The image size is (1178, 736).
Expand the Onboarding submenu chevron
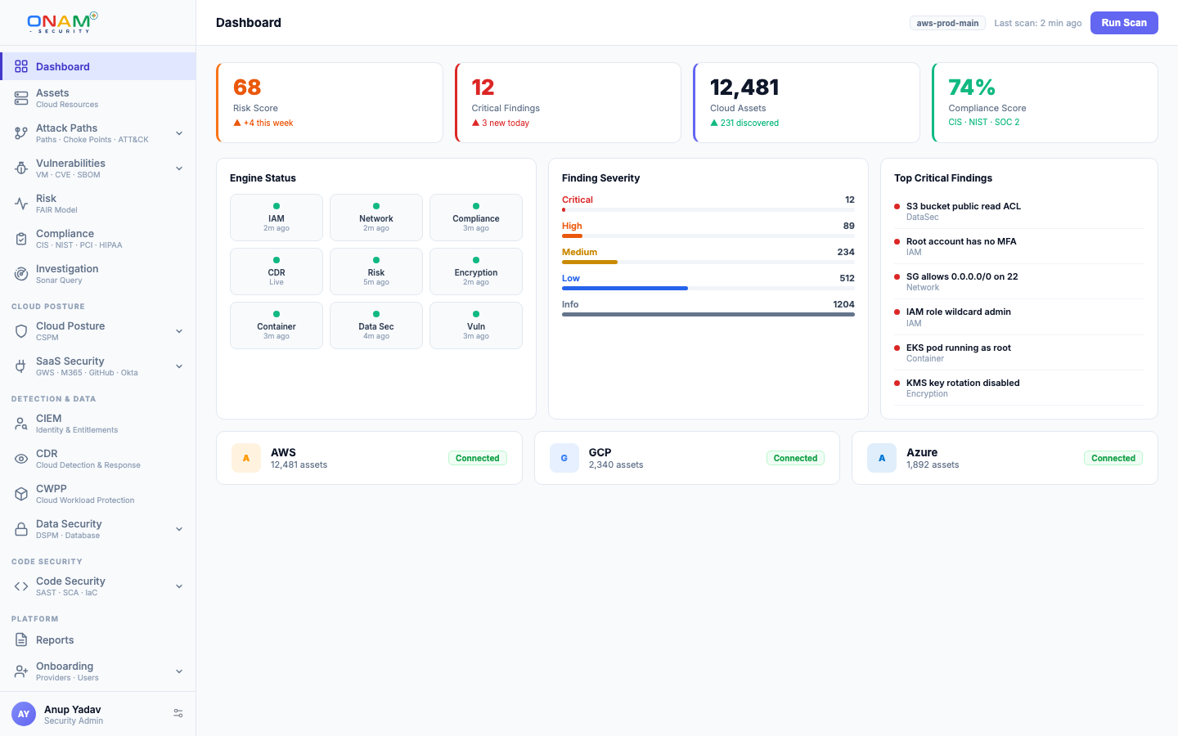pyautogui.click(x=179, y=671)
